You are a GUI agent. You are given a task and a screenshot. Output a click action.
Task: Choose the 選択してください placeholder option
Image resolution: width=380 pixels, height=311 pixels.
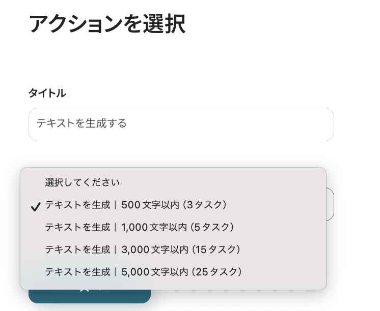point(82,182)
